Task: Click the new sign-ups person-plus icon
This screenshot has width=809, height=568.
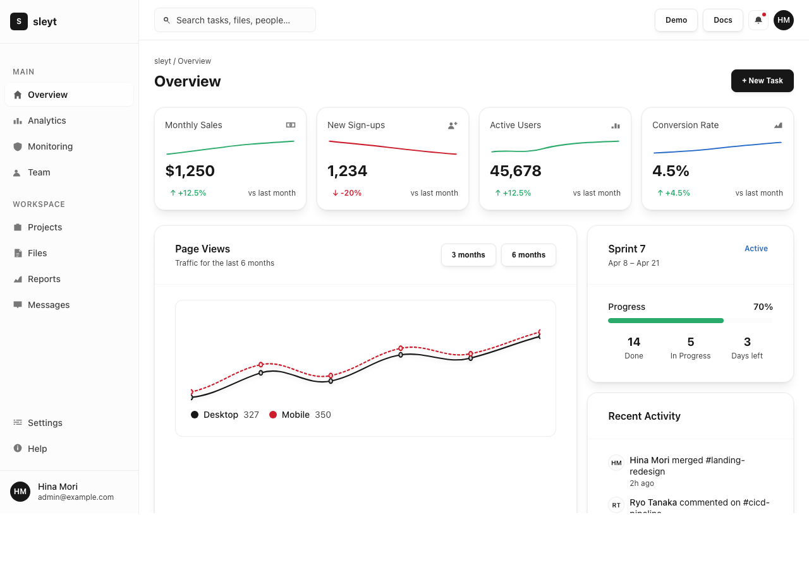Action: (x=453, y=125)
